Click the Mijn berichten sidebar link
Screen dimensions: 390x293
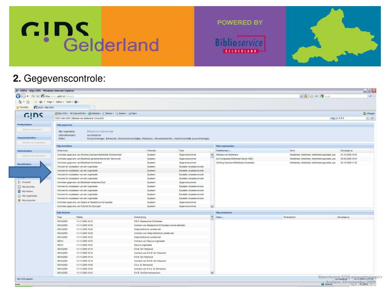tap(28, 187)
